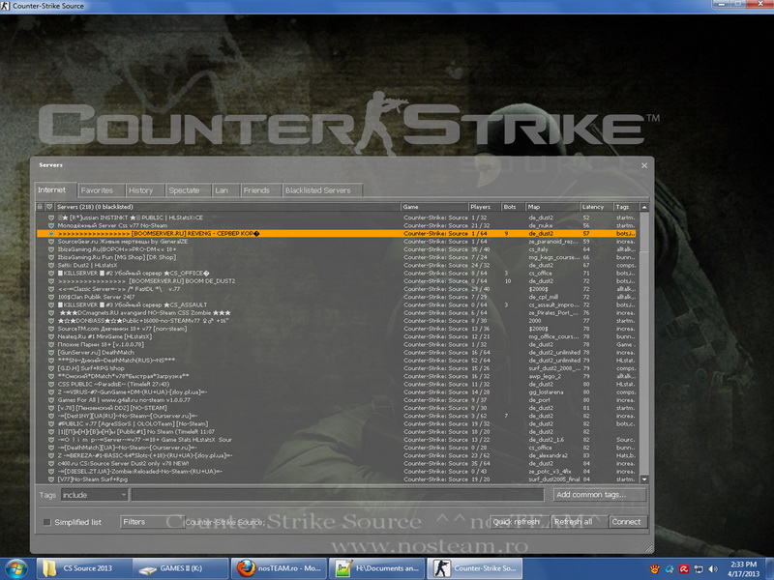This screenshot has width=774, height=580.
Task: Sort by Tags column header
Action: click(626, 207)
